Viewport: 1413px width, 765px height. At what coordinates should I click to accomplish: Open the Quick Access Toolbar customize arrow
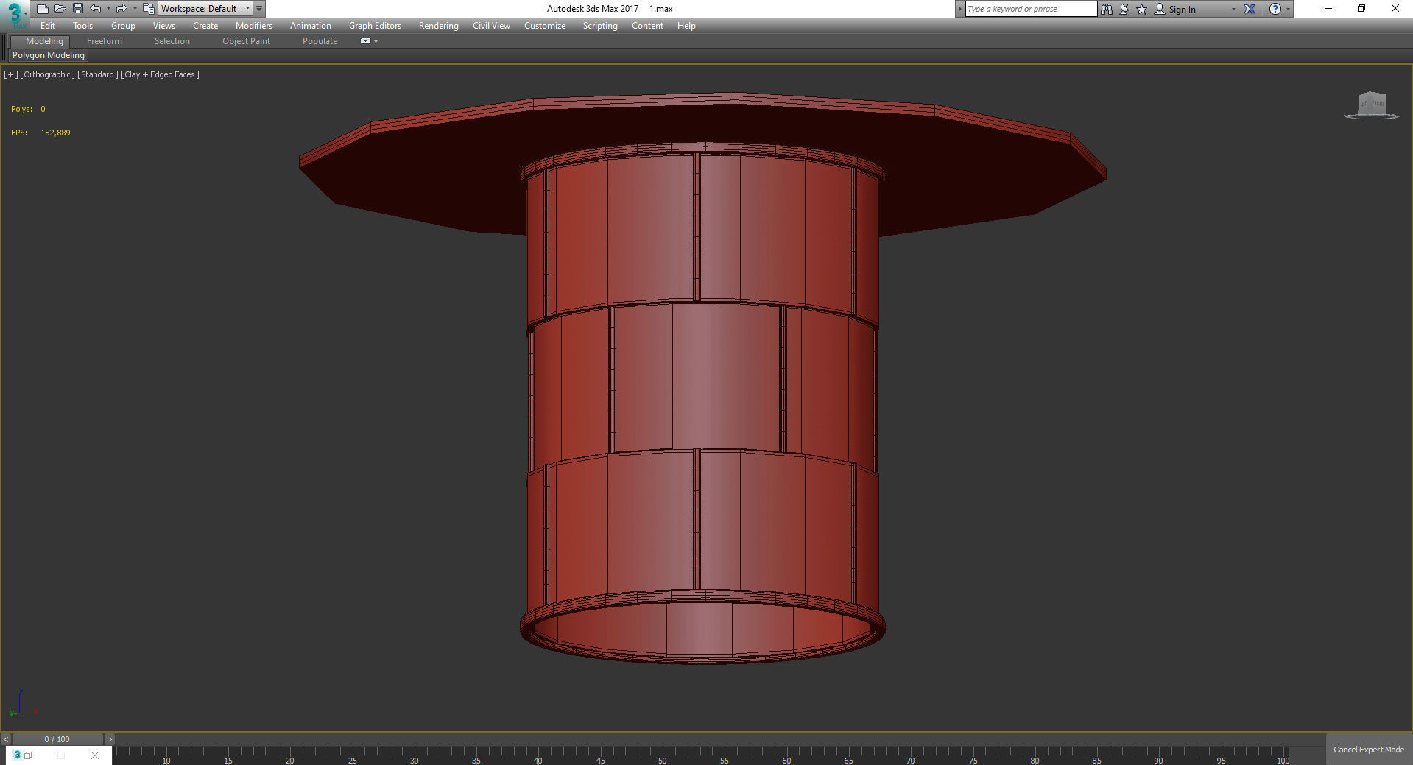259,9
